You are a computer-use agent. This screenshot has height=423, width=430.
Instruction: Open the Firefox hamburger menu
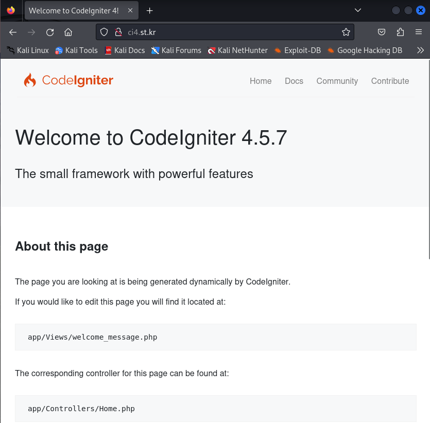tap(419, 32)
